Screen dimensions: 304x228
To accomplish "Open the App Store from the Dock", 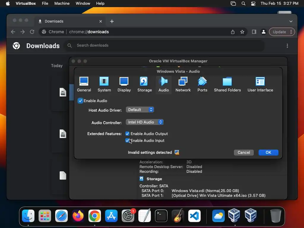I will pos(111,216).
